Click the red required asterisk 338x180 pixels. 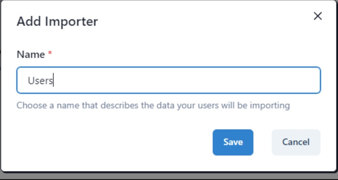pos(50,53)
